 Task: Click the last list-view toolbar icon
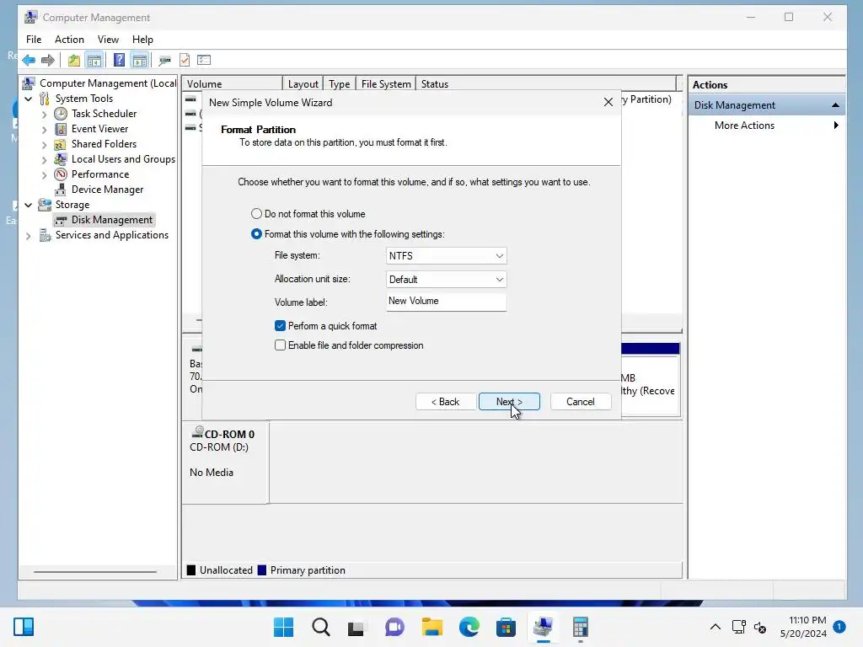tap(204, 60)
